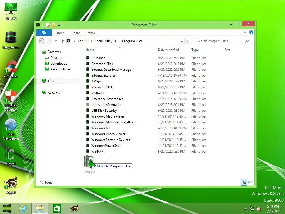
Task: Open the This PC desktop icon
Action: pos(11,11)
